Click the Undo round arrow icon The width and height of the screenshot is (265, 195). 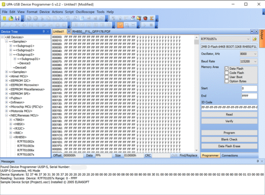29,18
